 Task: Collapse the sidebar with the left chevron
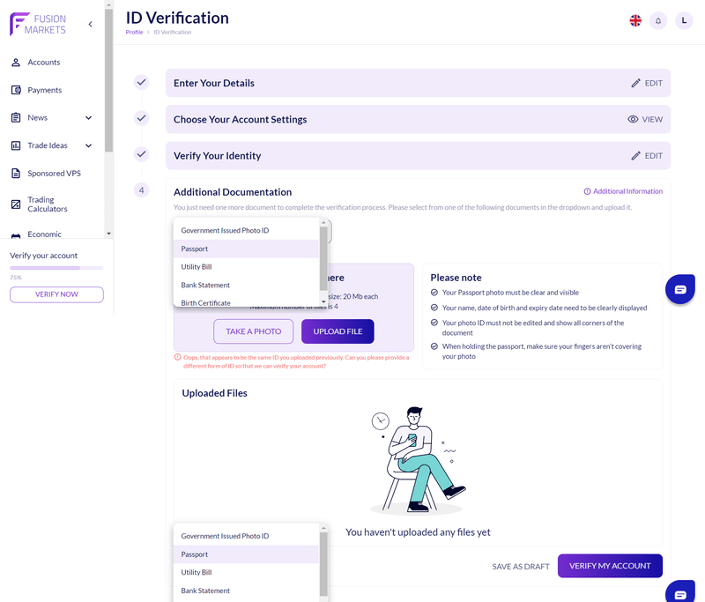pyautogui.click(x=90, y=25)
